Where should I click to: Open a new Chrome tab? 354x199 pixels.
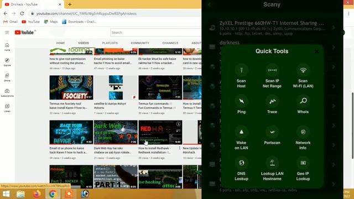tap(70, 4)
